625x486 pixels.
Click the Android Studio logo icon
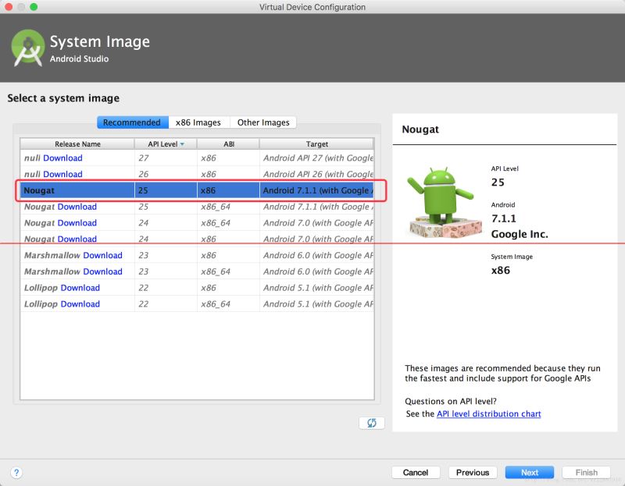pyautogui.click(x=27, y=48)
